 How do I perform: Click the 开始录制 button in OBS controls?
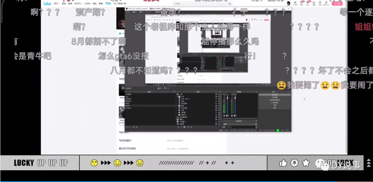pos(275,97)
